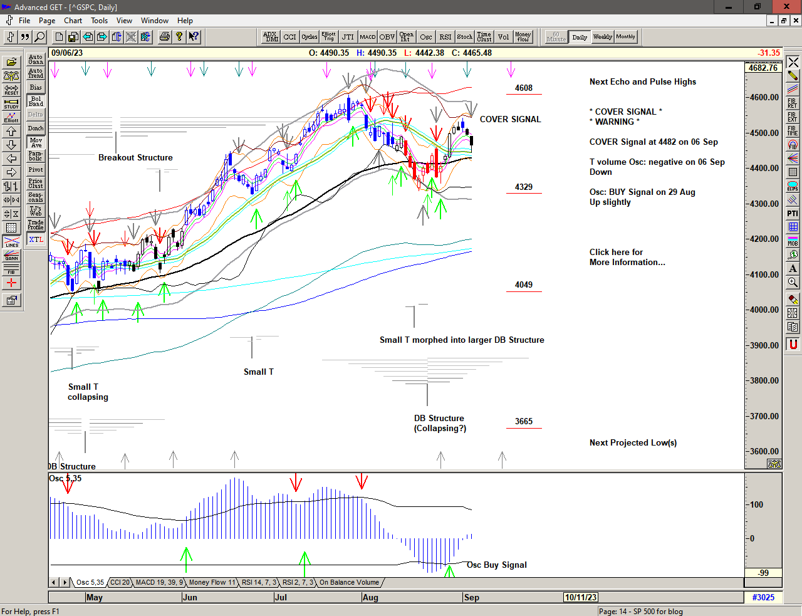
Task: Open the Chart menu
Action: pyautogui.click(x=73, y=21)
